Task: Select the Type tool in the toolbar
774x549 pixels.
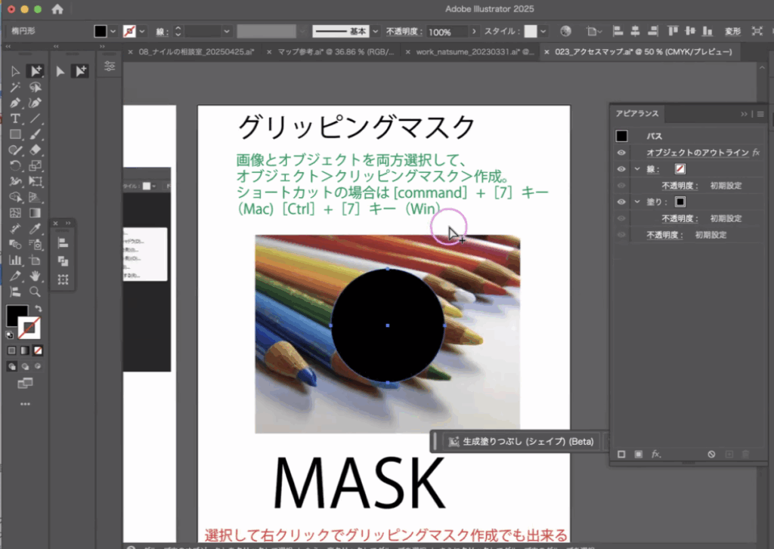Action: [x=15, y=119]
